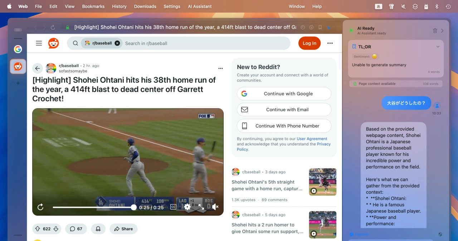Collapse the TL;DR summary card
Viewport: 458px width, 241px height.
tap(438, 47)
